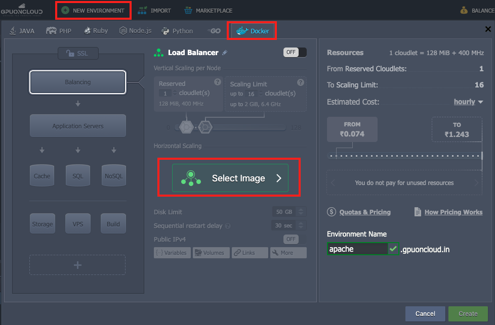
Task: Expand the hourly cost period dropdown
Action: (x=469, y=102)
